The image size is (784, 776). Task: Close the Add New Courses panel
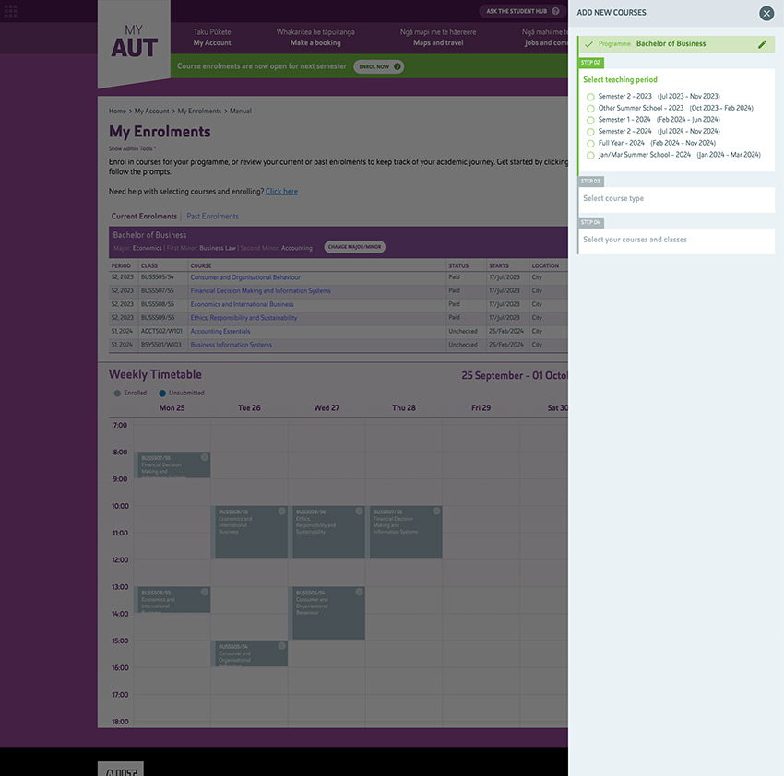(766, 13)
